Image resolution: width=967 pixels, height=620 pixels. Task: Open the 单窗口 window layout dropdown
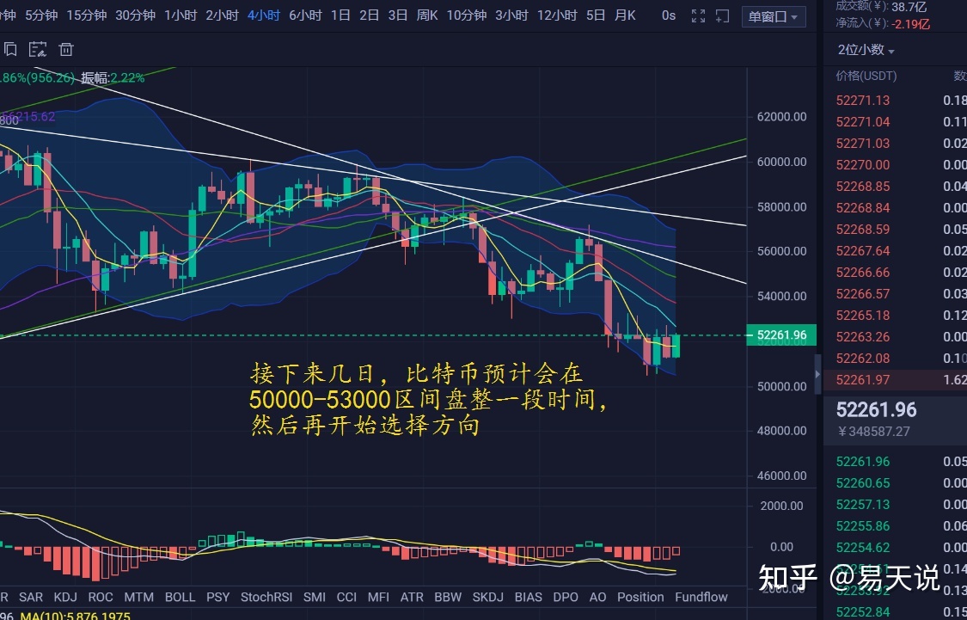[774, 16]
